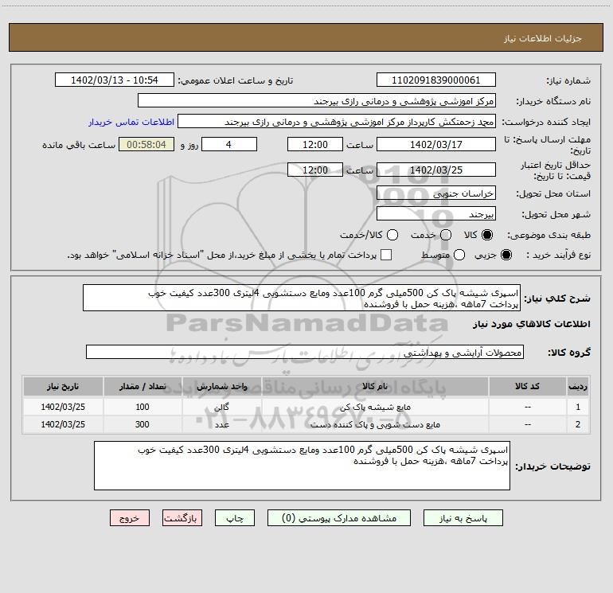
Task: Click the پاسخ به نیاز button
Action: pos(463,518)
